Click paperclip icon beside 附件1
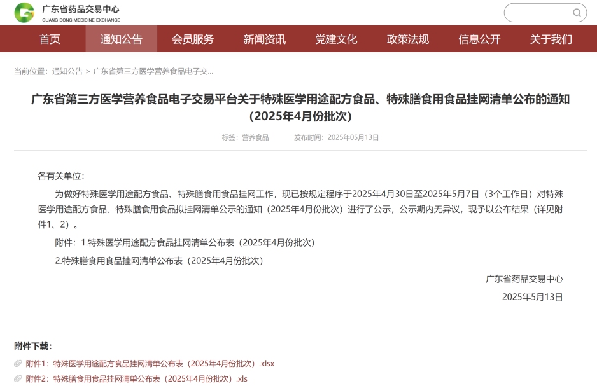The width and height of the screenshot is (597, 386). [18, 364]
